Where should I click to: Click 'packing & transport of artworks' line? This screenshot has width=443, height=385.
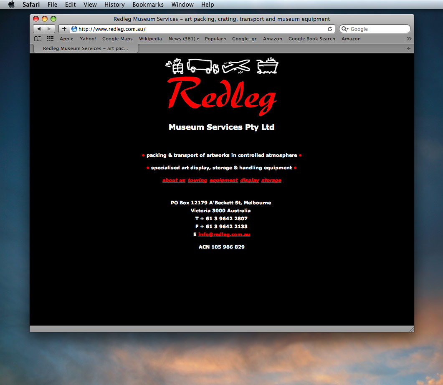(x=222, y=155)
